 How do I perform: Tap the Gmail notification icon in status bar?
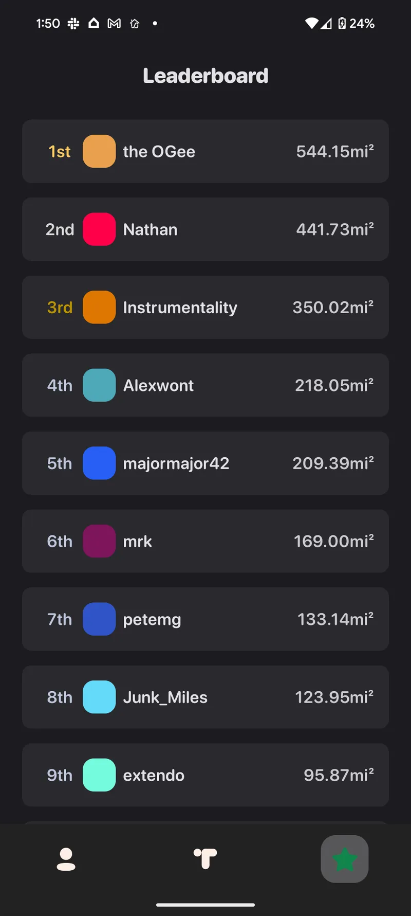[114, 24]
